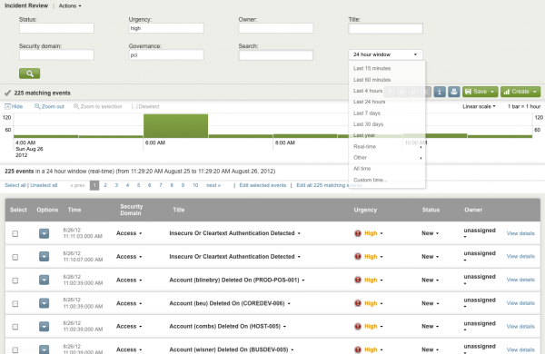View details of first event row

click(520, 233)
